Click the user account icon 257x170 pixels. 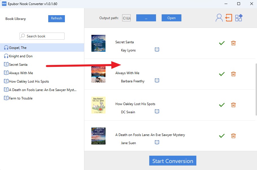(219, 18)
